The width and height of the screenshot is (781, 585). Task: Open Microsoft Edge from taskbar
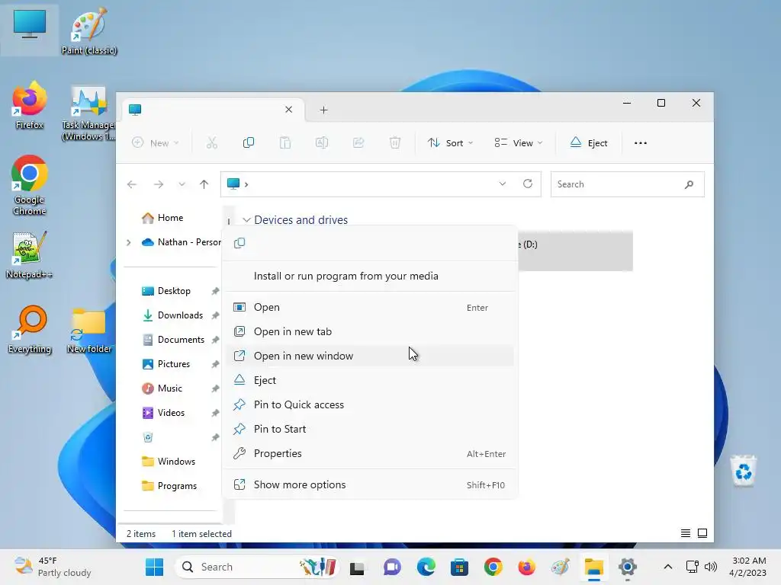(x=426, y=567)
